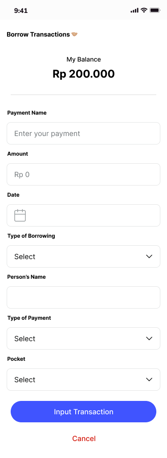This screenshot has height=458, width=167.
Task: Tap the cellular signal bars icon
Action: coord(134,11)
